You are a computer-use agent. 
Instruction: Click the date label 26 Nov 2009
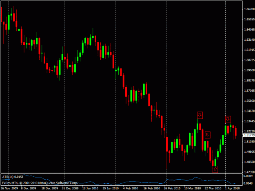tap(9, 188)
